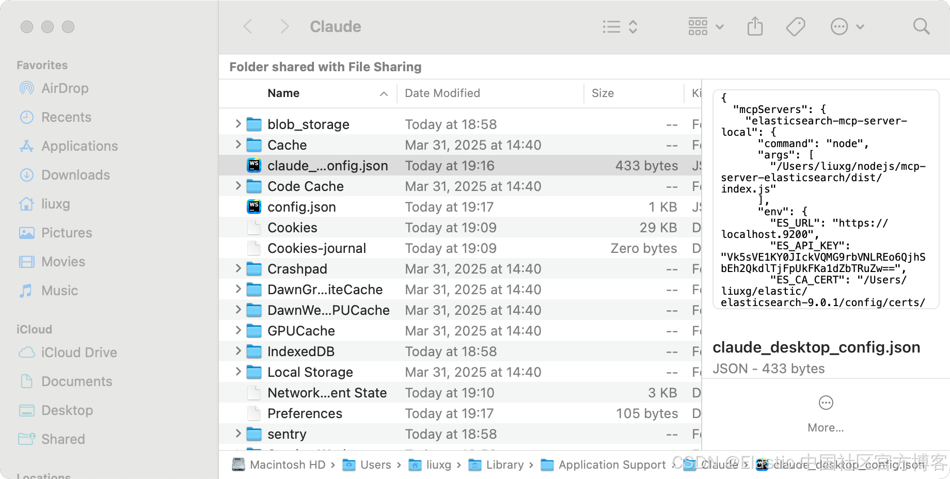Click the iCloud sidebar heading

click(34, 329)
